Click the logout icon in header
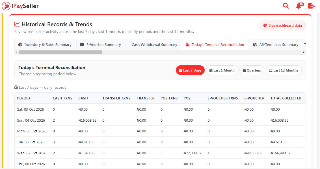This screenshot has width=320, height=169. [x=312, y=6]
